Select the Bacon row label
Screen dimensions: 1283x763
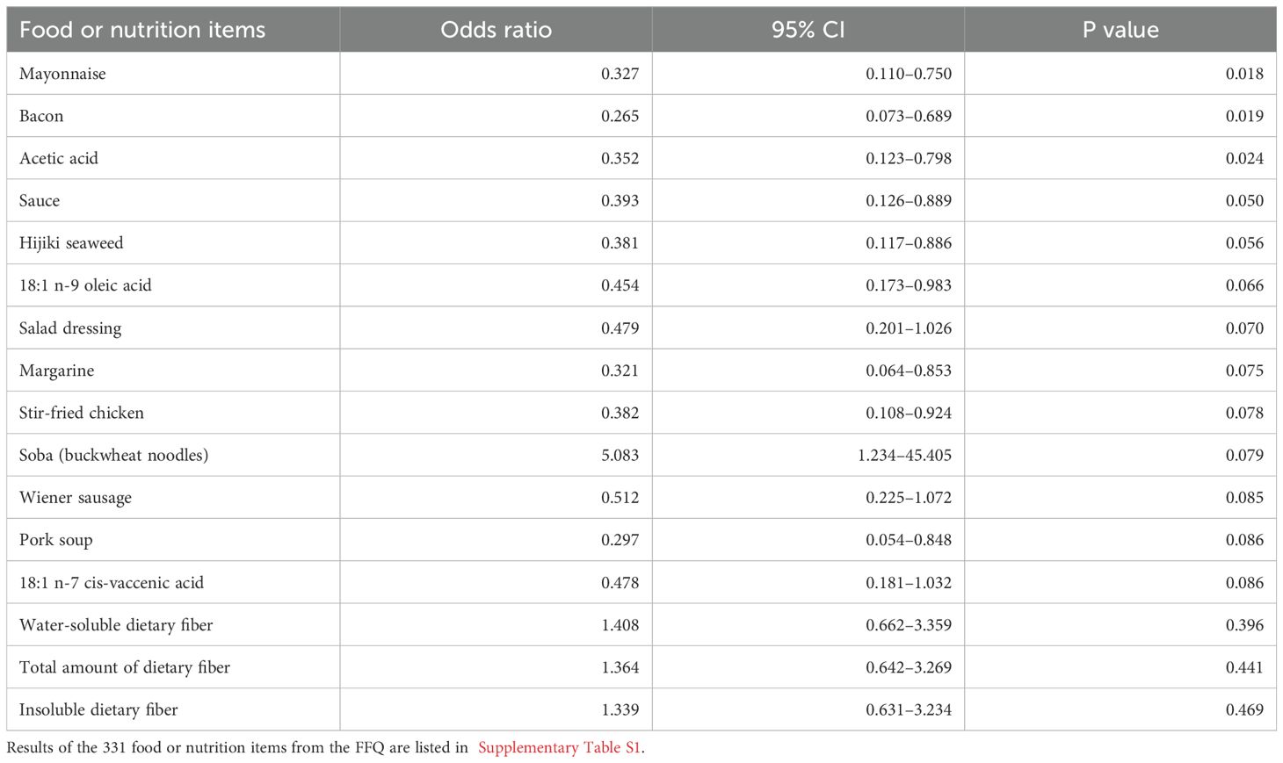[x=41, y=116]
